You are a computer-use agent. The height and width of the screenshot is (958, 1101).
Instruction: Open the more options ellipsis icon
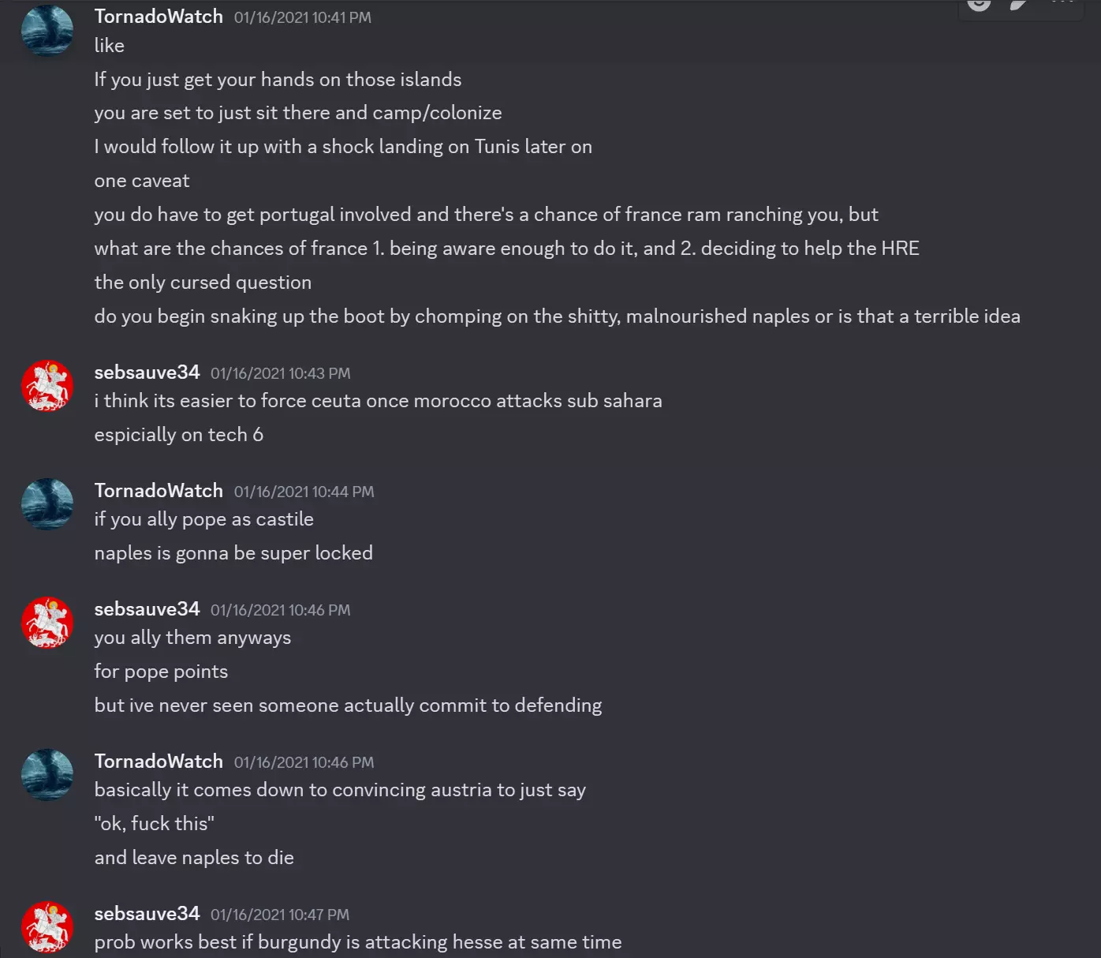pyautogui.click(x=1062, y=3)
